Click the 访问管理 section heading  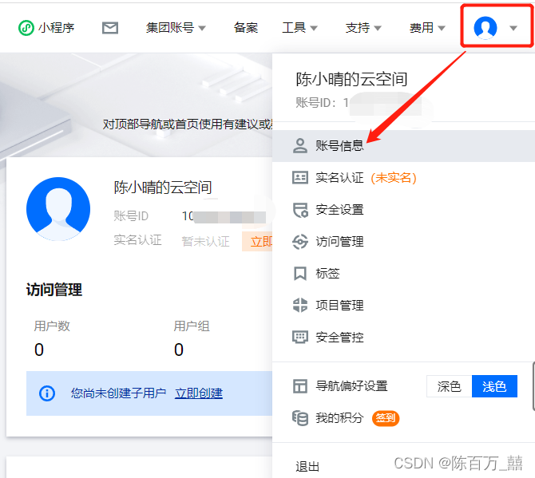point(54,290)
